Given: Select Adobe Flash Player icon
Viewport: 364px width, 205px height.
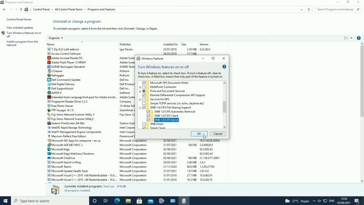Looking at the screenshot, I should pyautogui.click(x=49, y=63).
